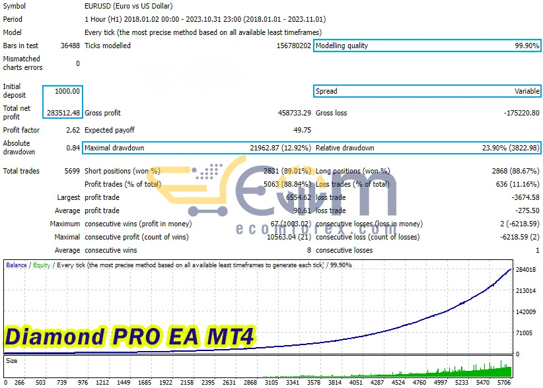Click the Spread value 'Variable'
The height and width of the screenshot is (388, 543).
coord(526,91)
